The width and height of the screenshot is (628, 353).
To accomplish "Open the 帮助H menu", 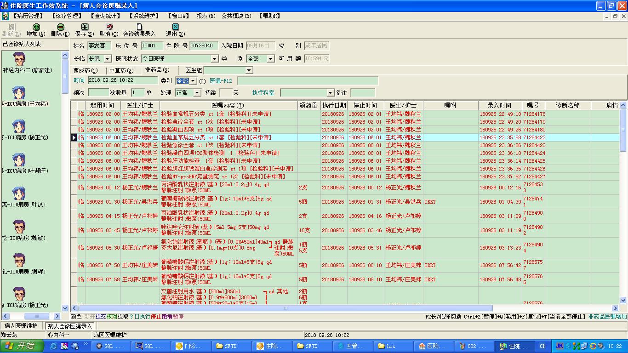I will point(268,16).
